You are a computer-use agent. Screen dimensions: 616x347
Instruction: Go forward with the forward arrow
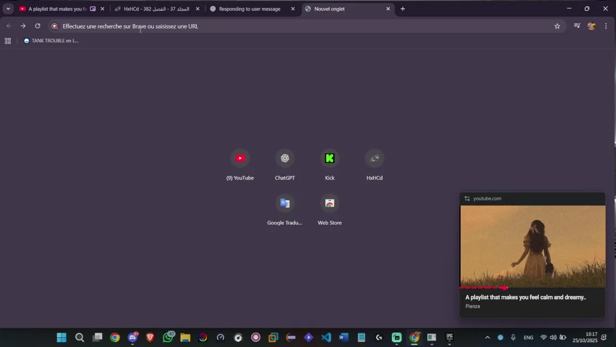[23, 26]
